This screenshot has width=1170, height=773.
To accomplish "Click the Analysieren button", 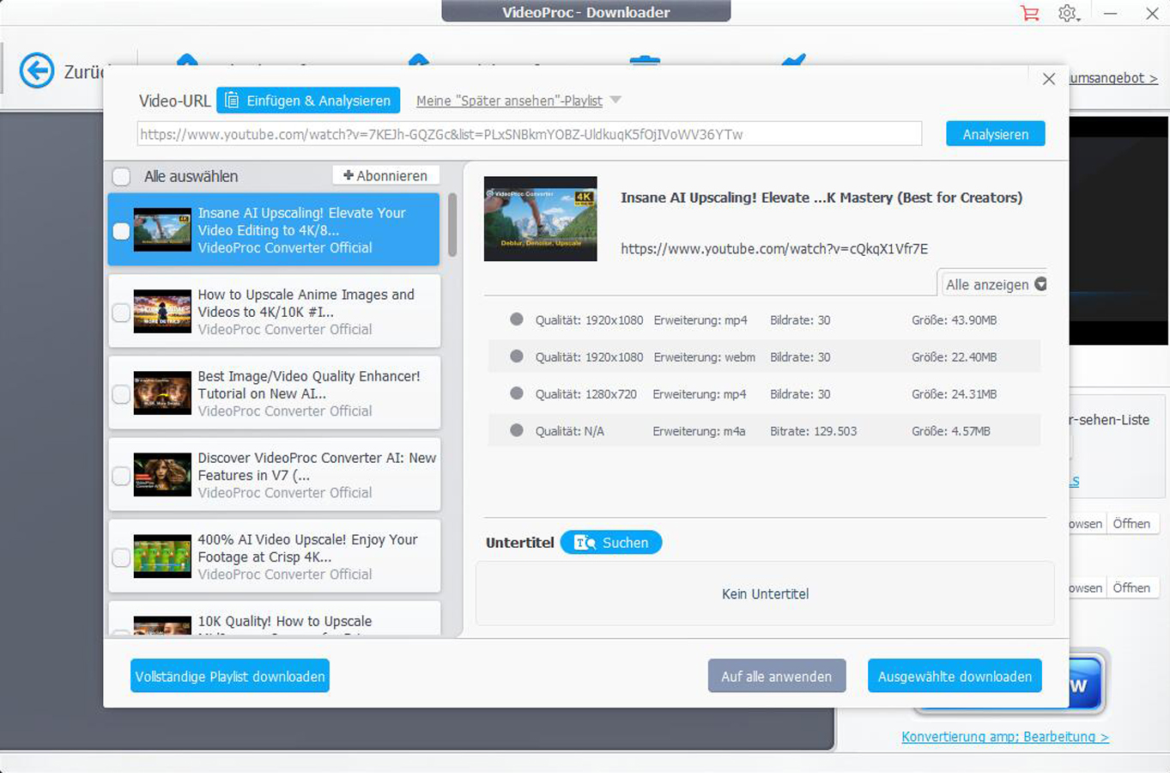I will click(x=995, y=133).
